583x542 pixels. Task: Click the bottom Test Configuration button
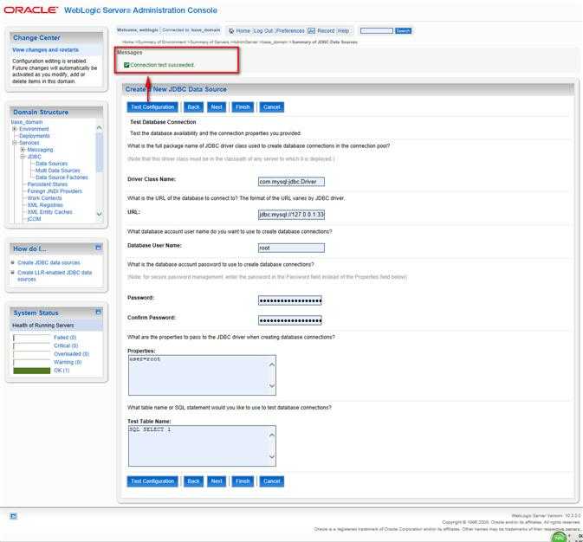pos(152,481)
